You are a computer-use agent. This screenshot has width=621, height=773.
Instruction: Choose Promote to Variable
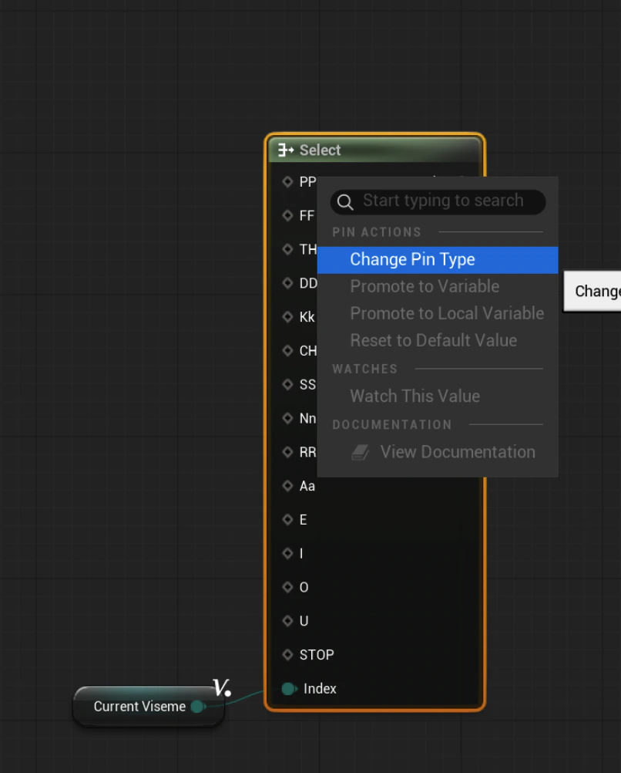(425, 286)
